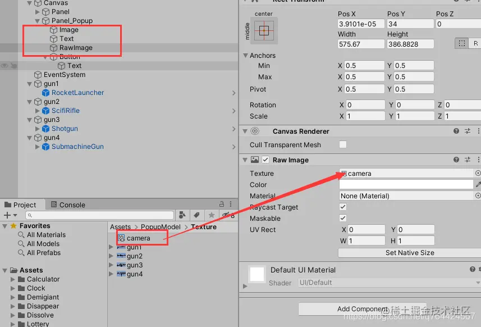
Task: Click the favorites star toolbar icon
Action: coord(212,215)
